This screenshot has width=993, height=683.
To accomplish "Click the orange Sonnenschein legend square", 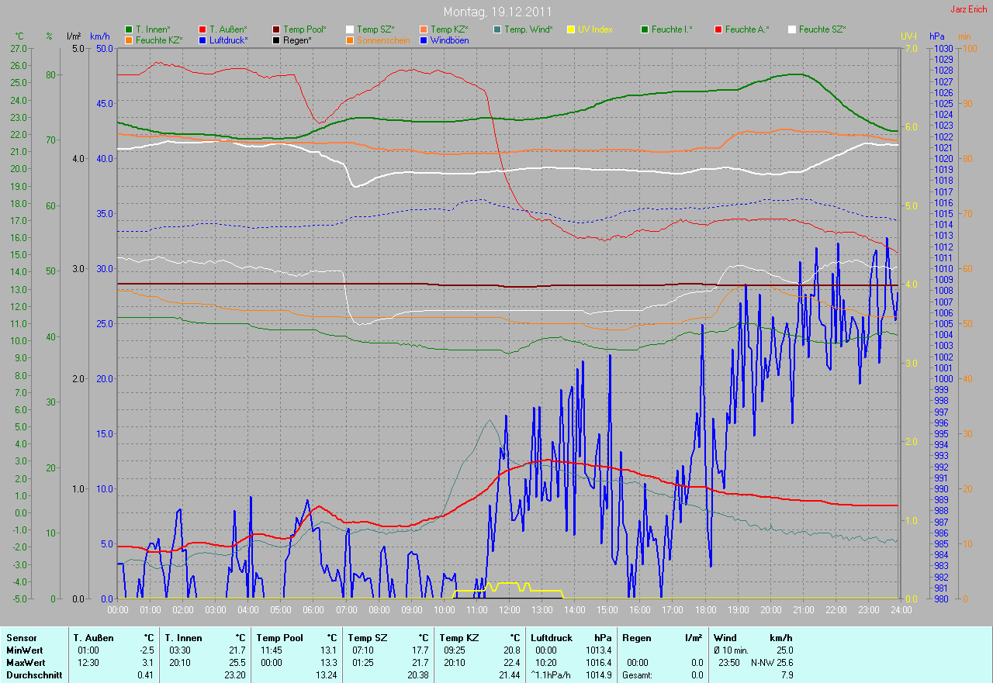I will (x=350, y=40).
